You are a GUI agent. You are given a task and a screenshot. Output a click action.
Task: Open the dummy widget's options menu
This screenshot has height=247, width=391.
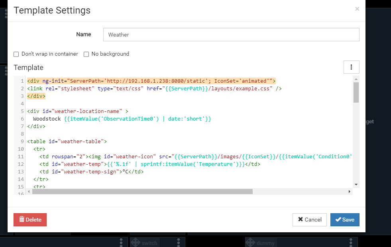point(351,242)
